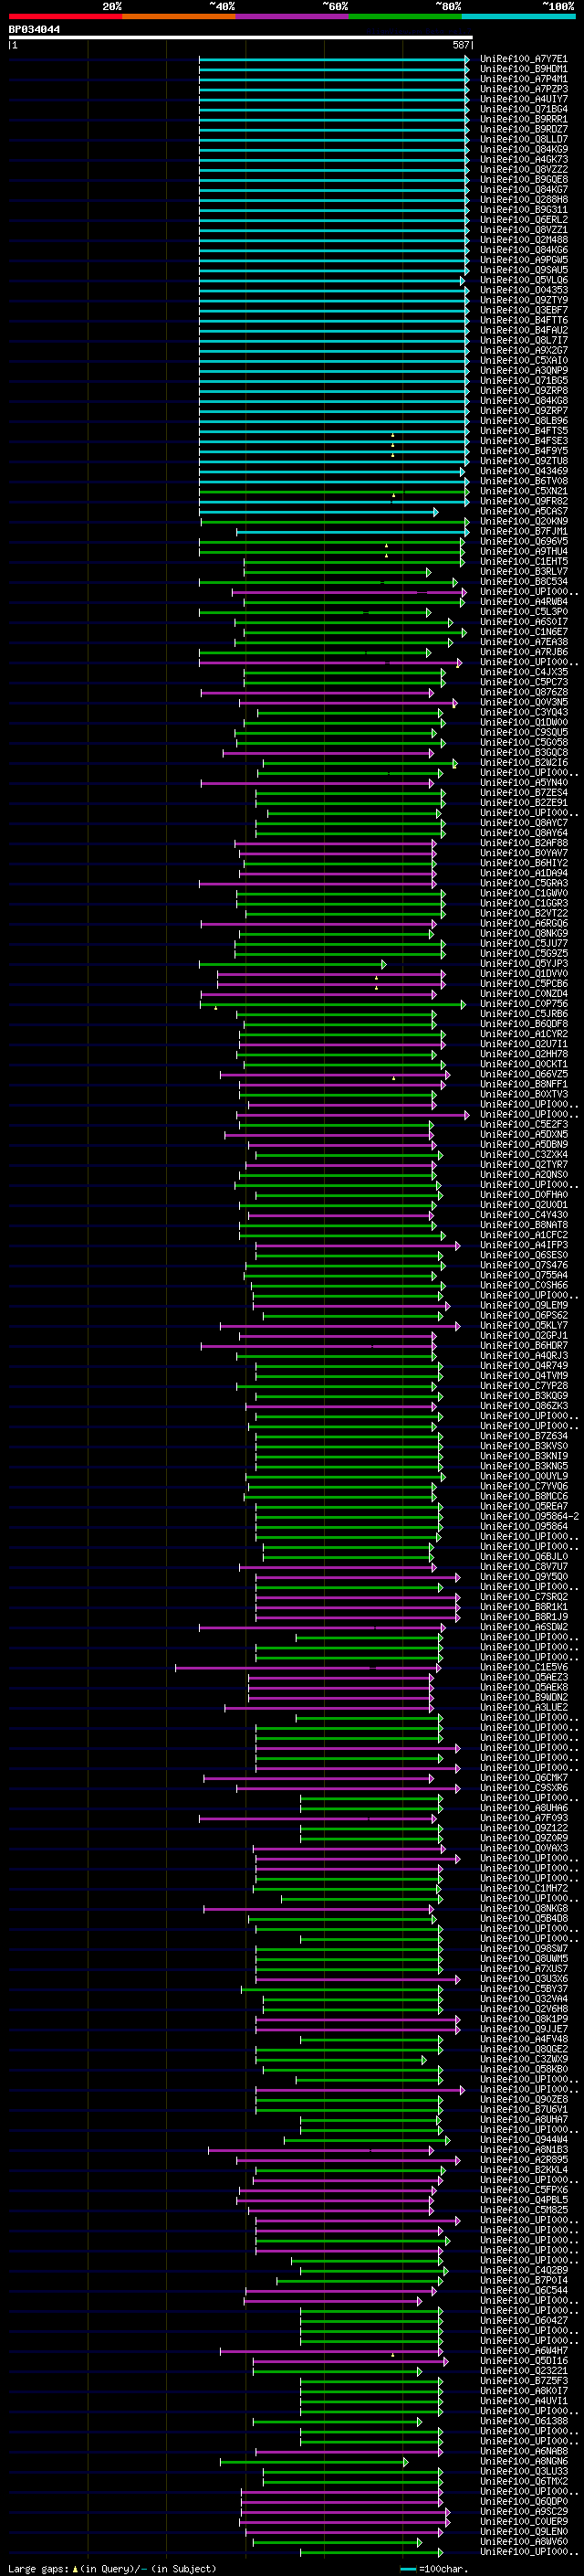Viewport: 584px width, 2576px height.
Task: Select hit UniRef100_B7Z634
Action: point(523,1436)
